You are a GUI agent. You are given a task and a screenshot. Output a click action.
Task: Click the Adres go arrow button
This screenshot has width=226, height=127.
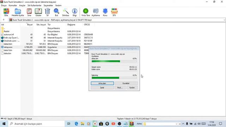click(x=179, y=124)
